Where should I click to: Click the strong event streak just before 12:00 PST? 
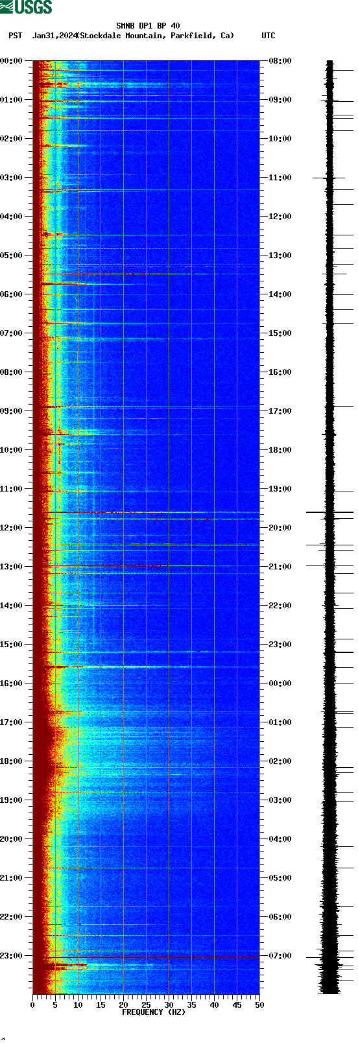[146, 512]
